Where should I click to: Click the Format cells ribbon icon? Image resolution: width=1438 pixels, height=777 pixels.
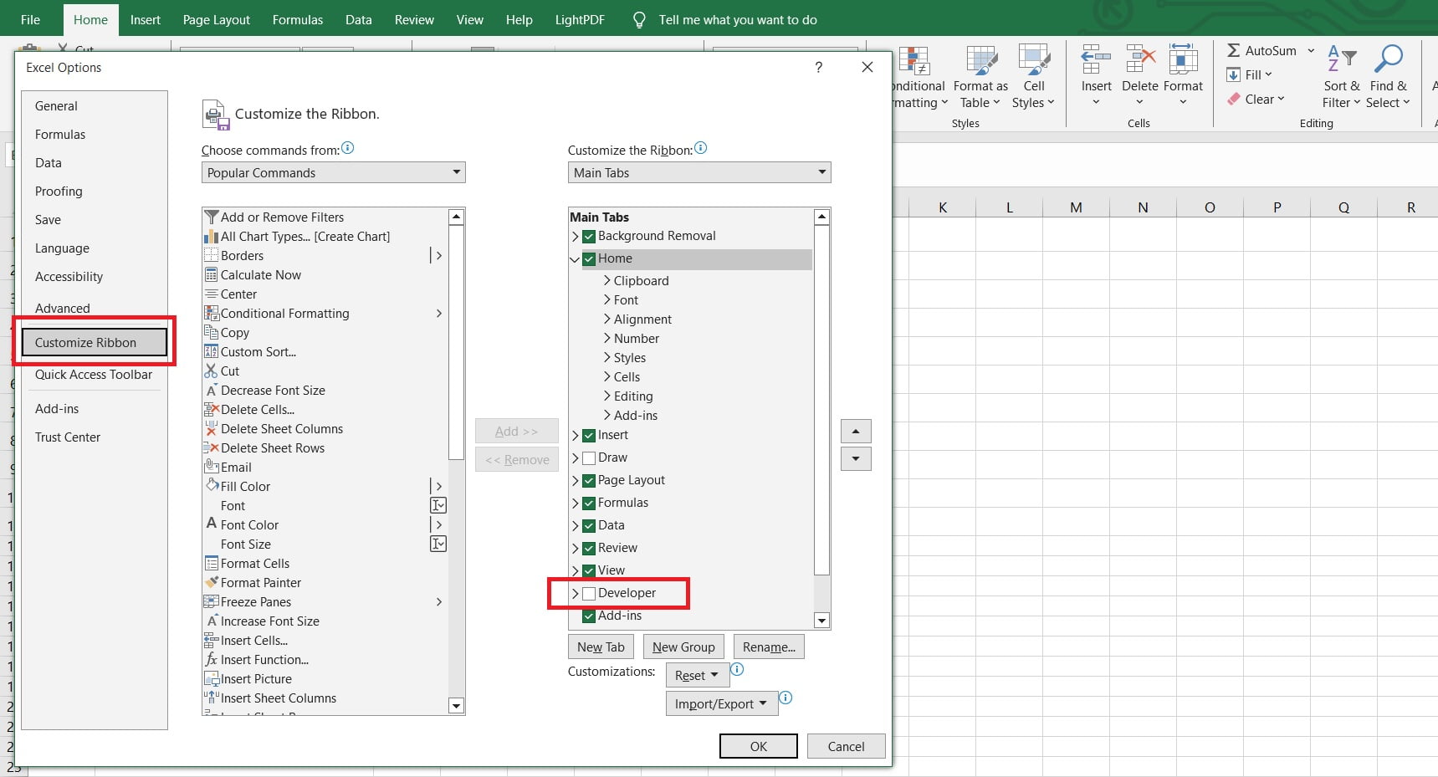point(1183,61)
